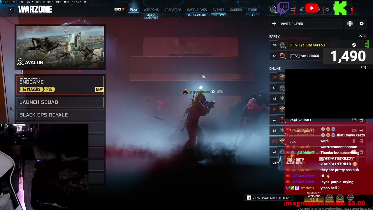Image resolution: width=373 pixels, height=210 pixels.
Task: Open the top bar settings gear
Action: (x=327, y=9)
